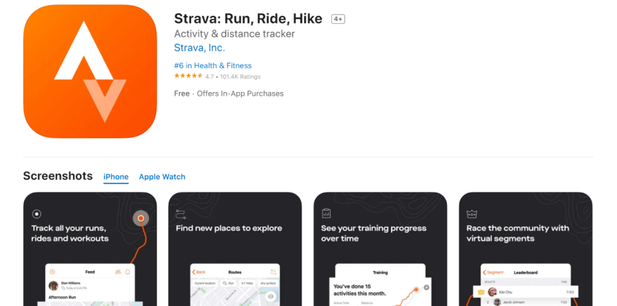
Task: Click the '101.4K Ratings' text
Action: click(240, 76)
